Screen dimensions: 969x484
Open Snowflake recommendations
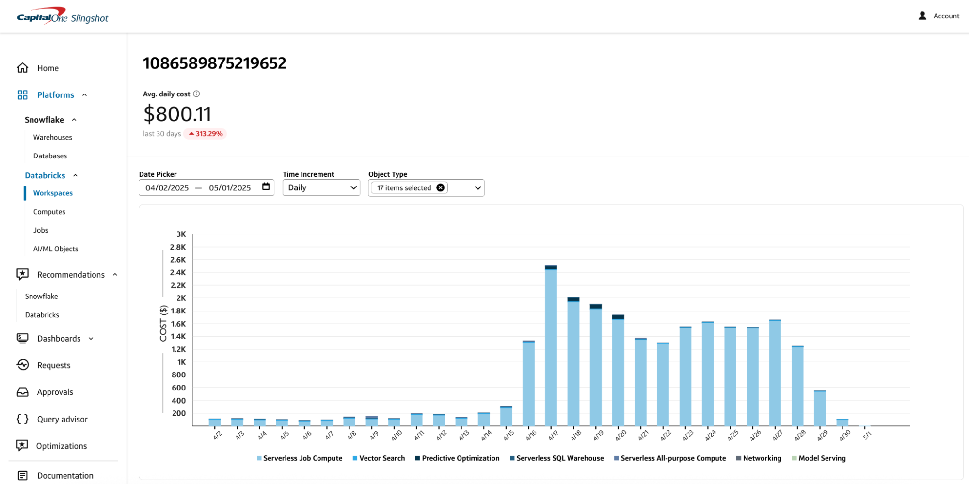[x=41, y=296]
